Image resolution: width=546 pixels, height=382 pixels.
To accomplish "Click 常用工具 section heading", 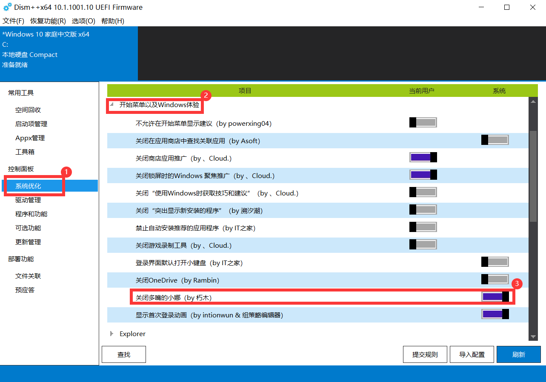I will click(x=21, y=93).
